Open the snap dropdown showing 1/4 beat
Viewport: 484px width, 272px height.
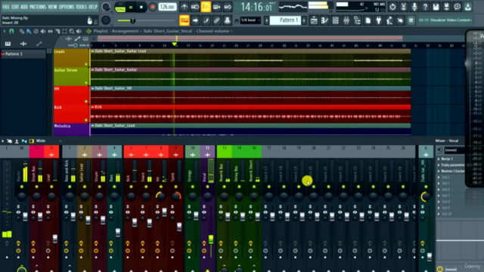250,20
